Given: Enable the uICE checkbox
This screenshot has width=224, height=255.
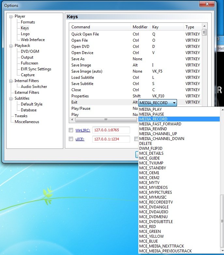Looking at the screenshot, I should coord(71,139).
